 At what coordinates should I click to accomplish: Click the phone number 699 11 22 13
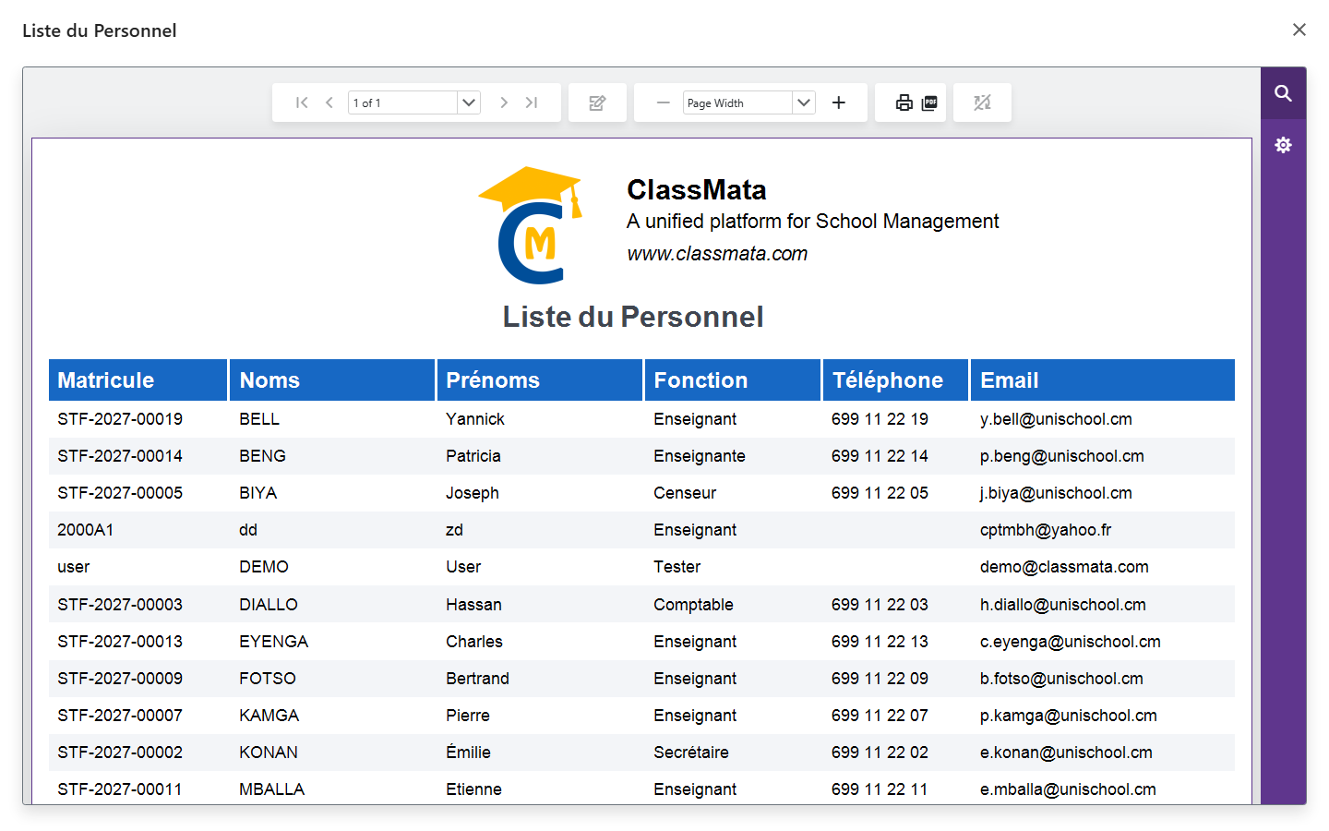click(880, 642)
